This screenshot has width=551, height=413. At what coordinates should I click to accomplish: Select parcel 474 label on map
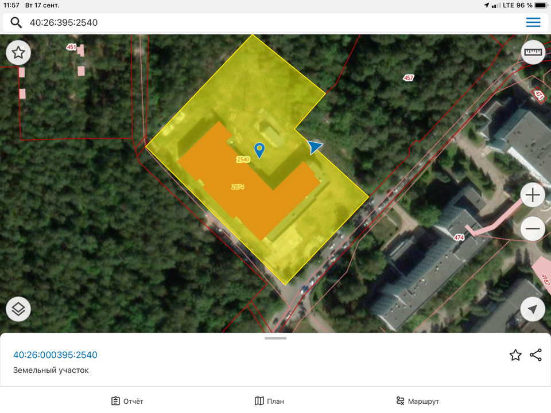459,237
